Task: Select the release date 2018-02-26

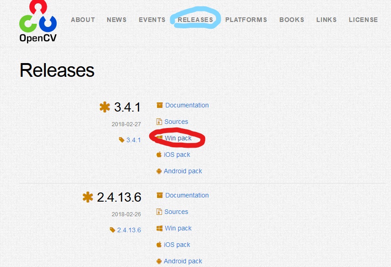Action: point(126,214)
